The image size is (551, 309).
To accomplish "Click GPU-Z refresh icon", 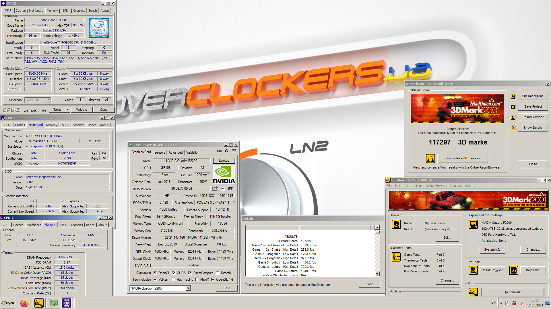I will [x=226, y=151].
